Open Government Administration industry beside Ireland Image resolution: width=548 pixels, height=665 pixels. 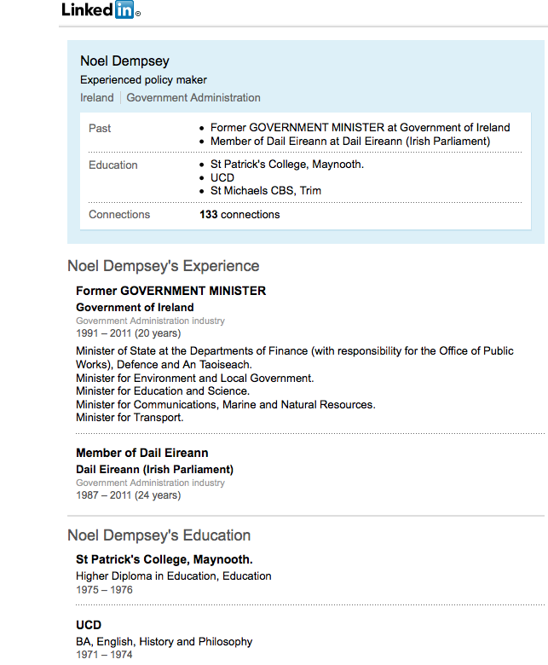(x=193, y=98)
